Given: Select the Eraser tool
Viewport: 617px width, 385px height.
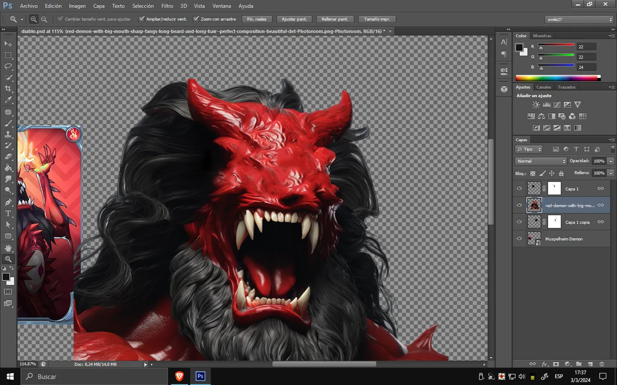Looking at the screenshot, I should (x=8, y=156).
